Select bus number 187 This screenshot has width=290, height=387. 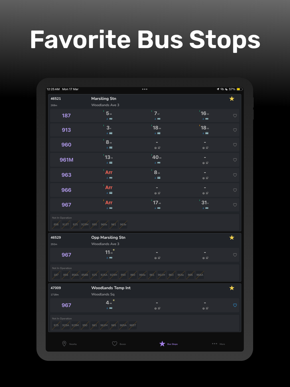pos(66,115)
